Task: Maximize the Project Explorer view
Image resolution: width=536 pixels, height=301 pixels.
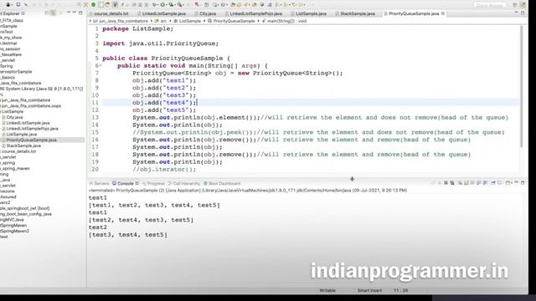Action: pos(80,13)
